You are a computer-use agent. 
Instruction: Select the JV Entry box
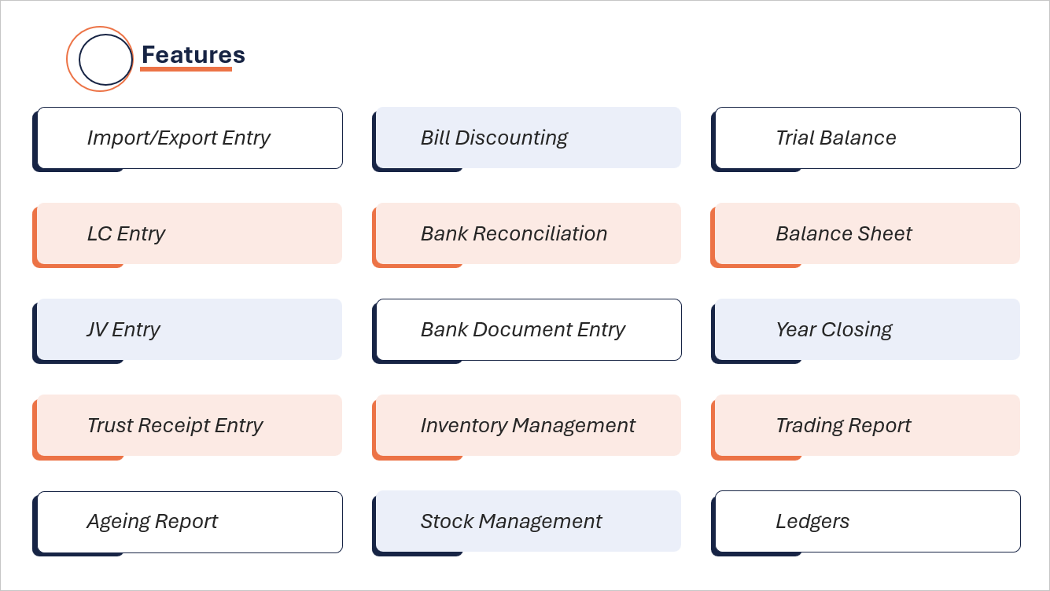(x=190, y=329)
